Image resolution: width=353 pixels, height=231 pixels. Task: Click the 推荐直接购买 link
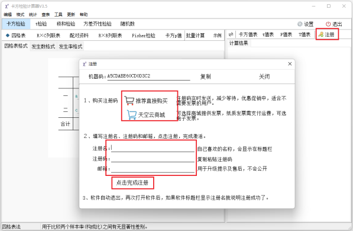coord(151,101)
